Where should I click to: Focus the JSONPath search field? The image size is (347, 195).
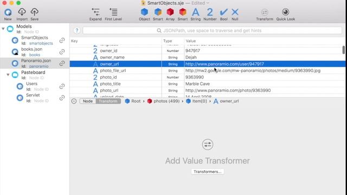click(x=212, y=30)
